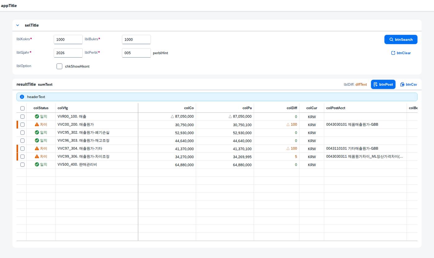Focus the lblKokrs input field
The image size is (434, 258).
[x=68, y=39]
